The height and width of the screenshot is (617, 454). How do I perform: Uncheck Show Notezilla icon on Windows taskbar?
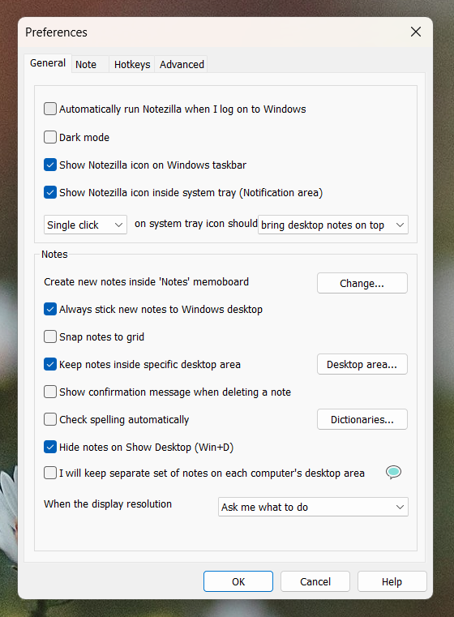pos(50,165)
